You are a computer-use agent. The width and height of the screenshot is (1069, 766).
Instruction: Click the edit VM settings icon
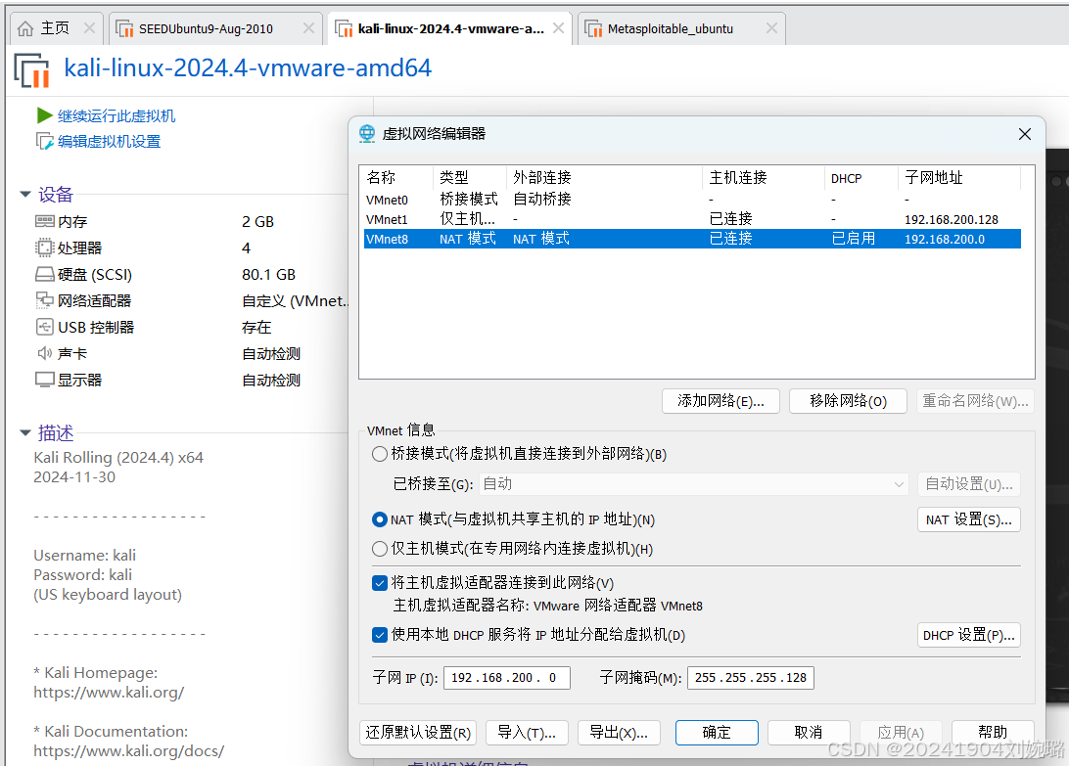coord(44,141)
